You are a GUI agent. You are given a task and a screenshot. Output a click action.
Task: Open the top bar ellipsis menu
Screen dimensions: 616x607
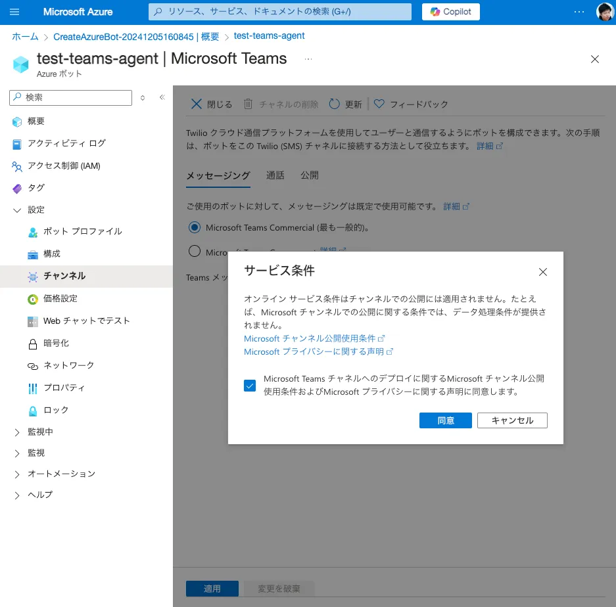pyautogui.click(x=579, y=12)
